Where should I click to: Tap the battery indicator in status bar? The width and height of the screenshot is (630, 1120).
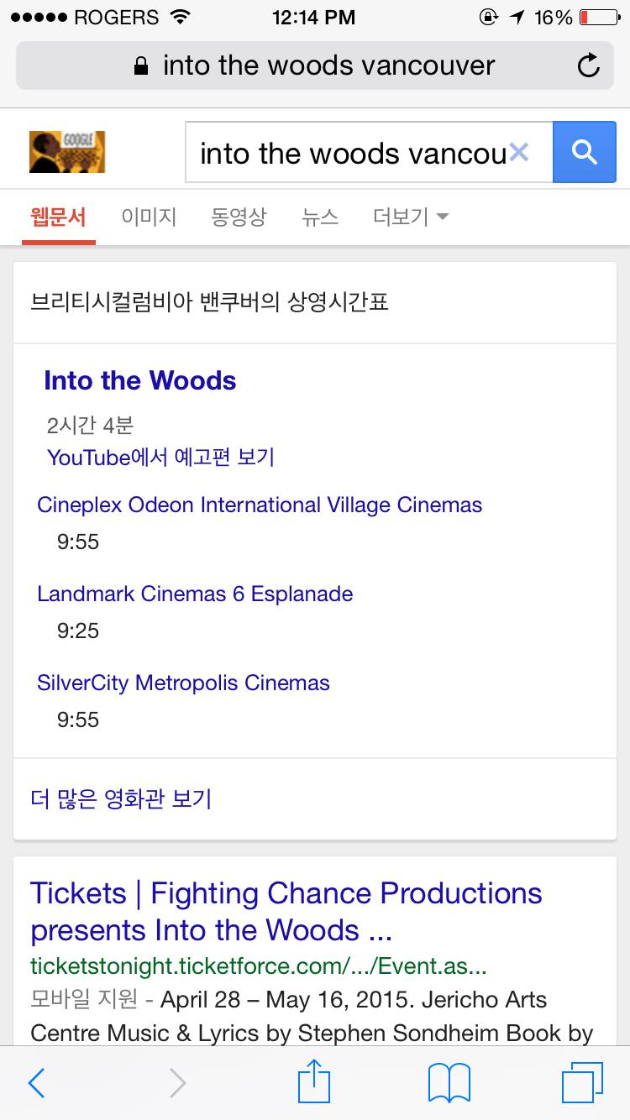tap(599, 17)
